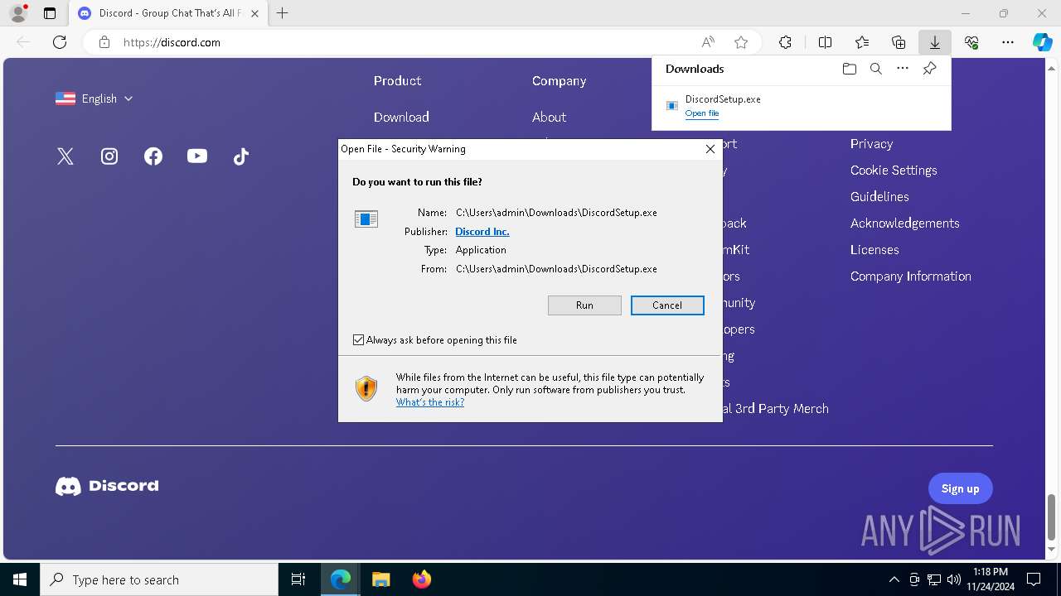Viewport: 1061px width, 596px height.
Task: Open the volume icon in system tray
Action: (x=953, y=579)
